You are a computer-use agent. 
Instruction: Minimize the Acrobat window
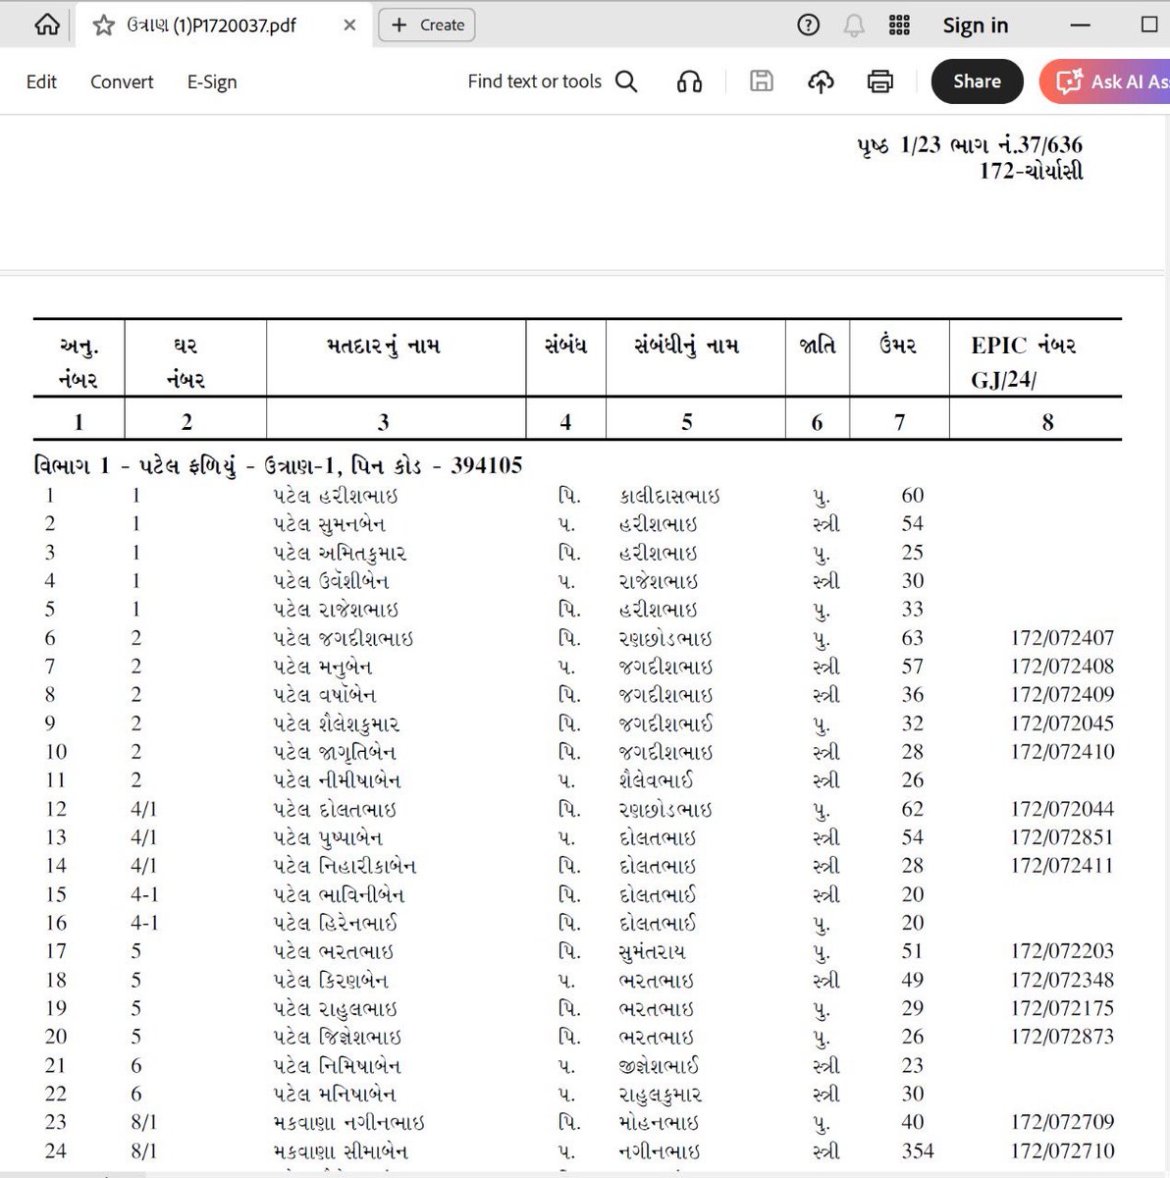click(1081, 26)
